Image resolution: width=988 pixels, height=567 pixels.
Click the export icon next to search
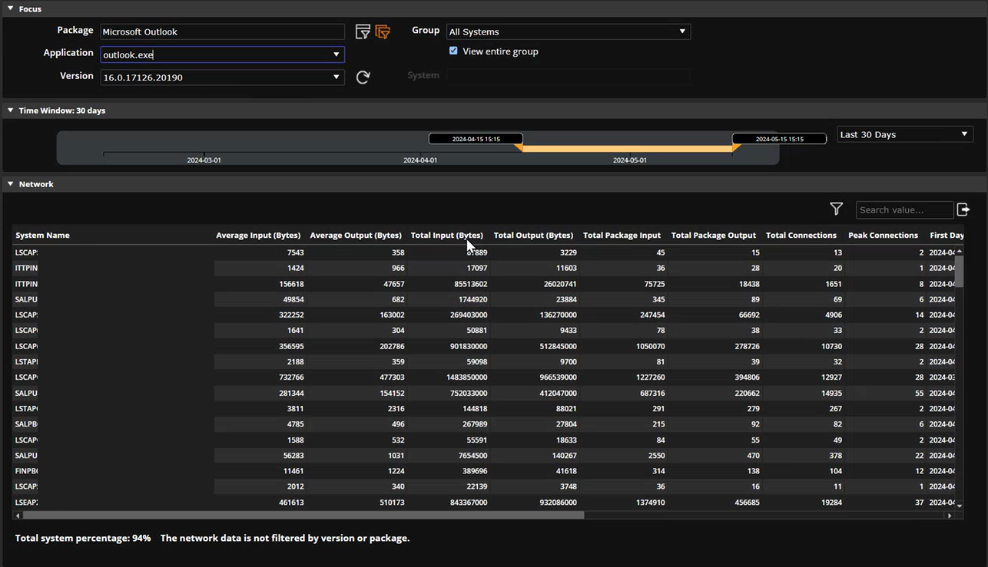click(x=963, y=209)
